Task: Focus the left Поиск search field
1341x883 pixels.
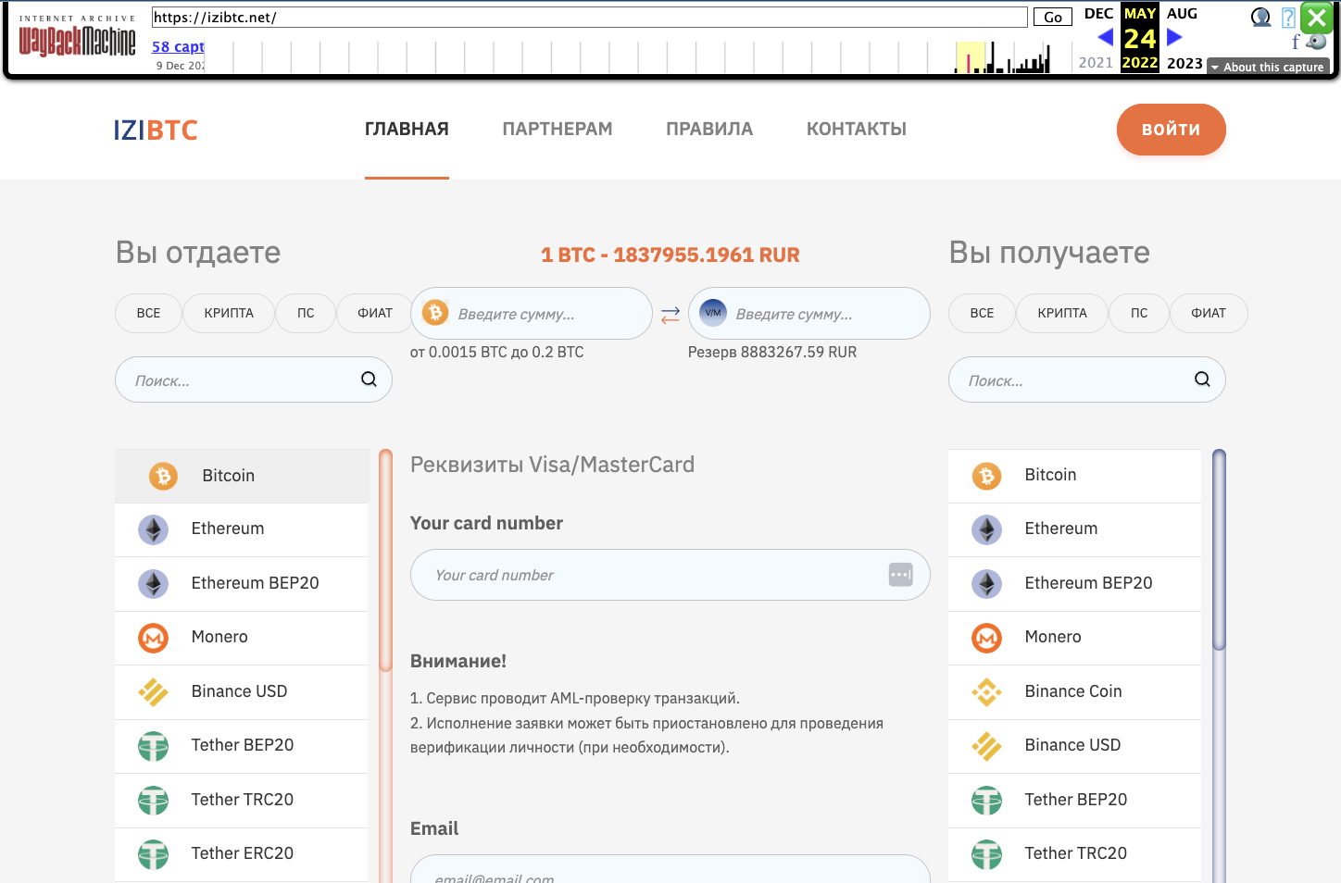Action: pyautogui.click(x=254, y=379)
